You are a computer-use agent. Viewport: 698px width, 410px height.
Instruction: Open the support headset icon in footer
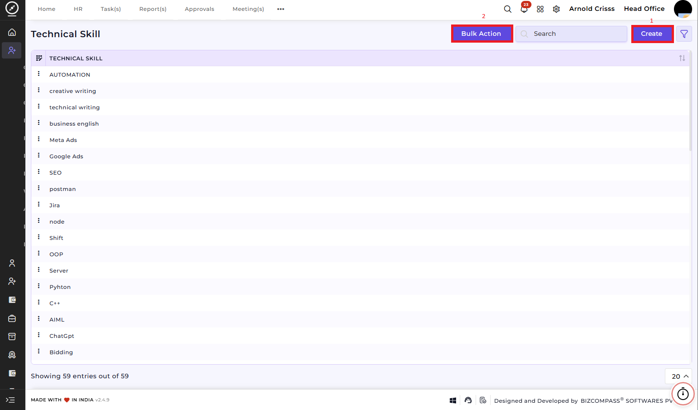(468, 400)
